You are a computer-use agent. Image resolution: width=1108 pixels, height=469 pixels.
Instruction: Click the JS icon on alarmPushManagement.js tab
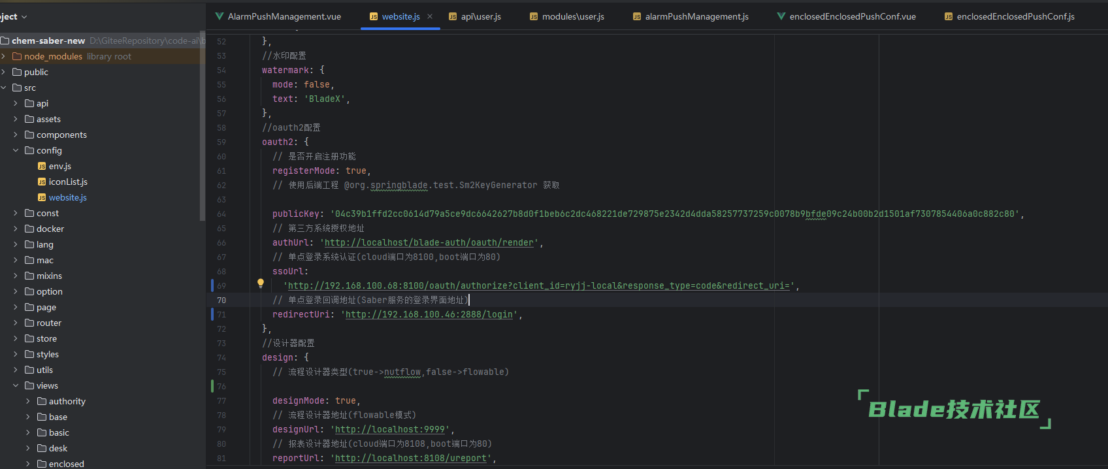[637, 16]
